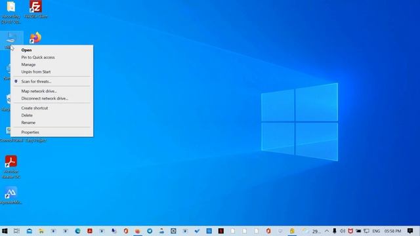Choose Open from the context menu
The width and height of the screenshot is (420, 236).
coord(26,50)
